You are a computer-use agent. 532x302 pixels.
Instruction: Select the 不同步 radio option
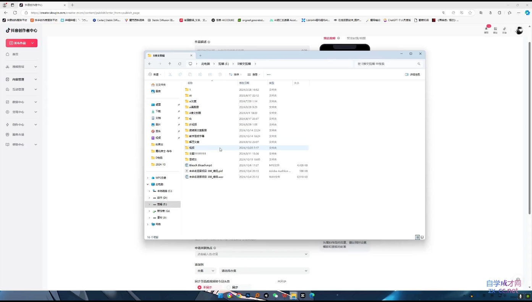coord(199,287)
